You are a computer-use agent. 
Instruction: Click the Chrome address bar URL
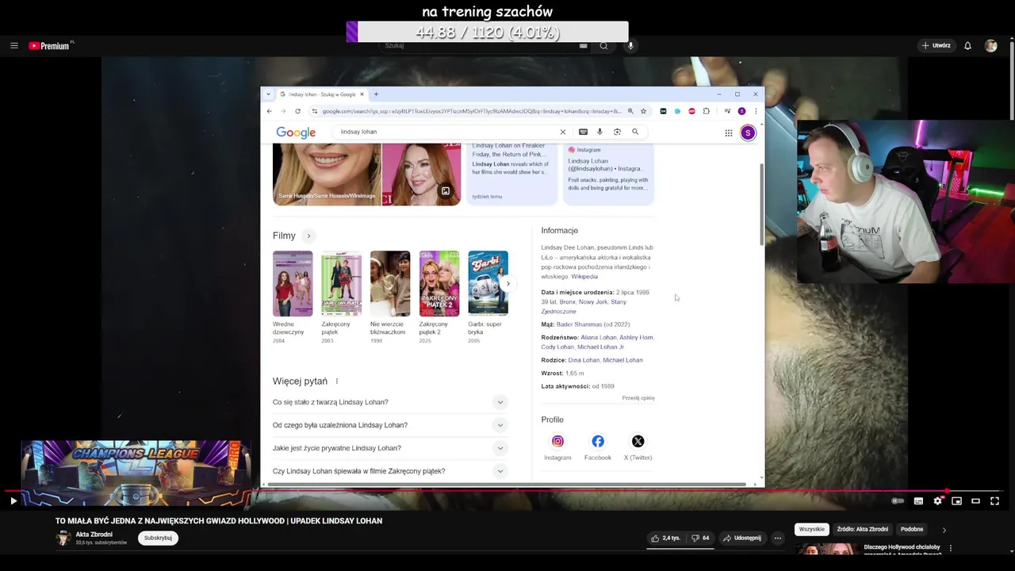[x=472, y=111]
